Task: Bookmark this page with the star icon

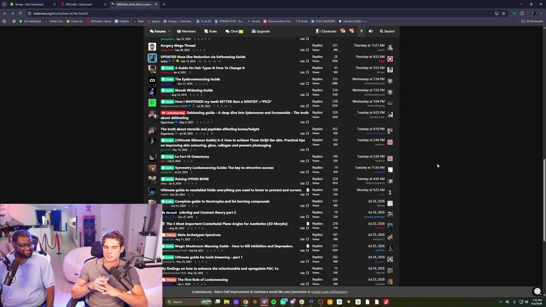Action: 503,13
